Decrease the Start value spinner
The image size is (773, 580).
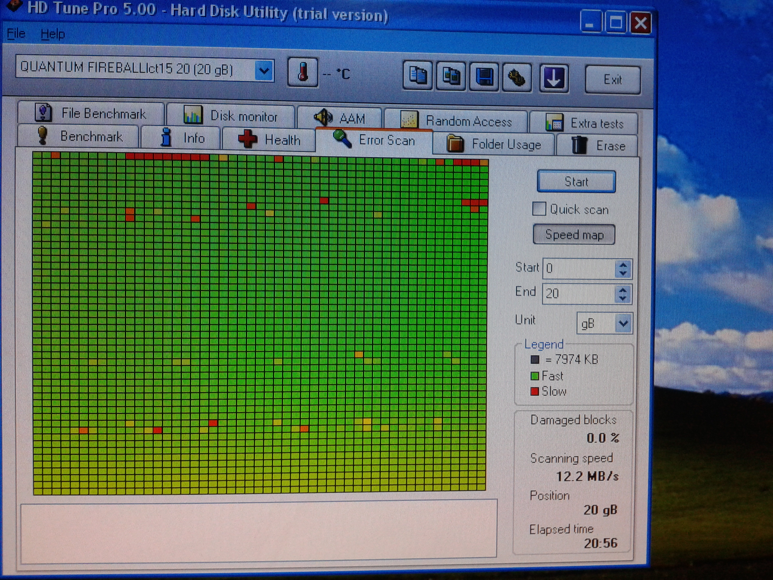623,273
